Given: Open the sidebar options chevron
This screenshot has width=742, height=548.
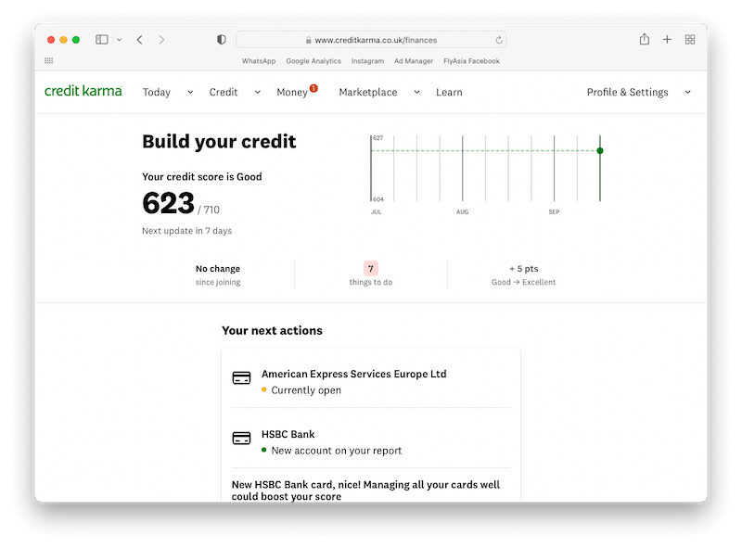Looking at the screenshot, I should (120, 40).
